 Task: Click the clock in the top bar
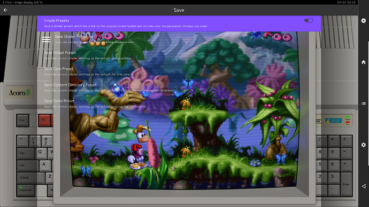click(x=347, y=2)
